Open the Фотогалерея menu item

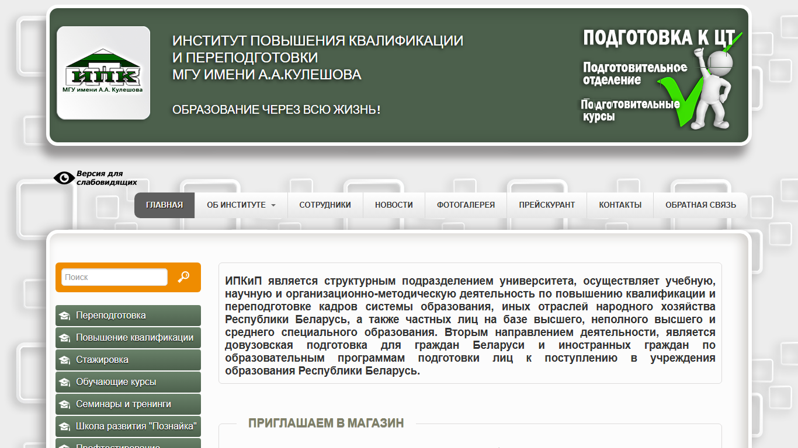[x=466, y=205]
